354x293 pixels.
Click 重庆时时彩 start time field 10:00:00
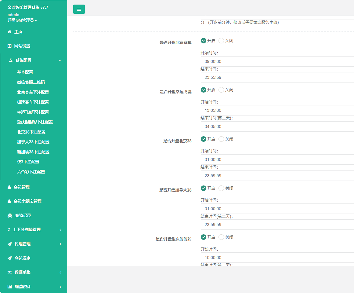[x=277, y=258]
